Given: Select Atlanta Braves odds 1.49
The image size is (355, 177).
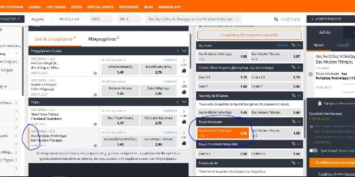Looking at the screenshot, I should [x=120, y=69].
